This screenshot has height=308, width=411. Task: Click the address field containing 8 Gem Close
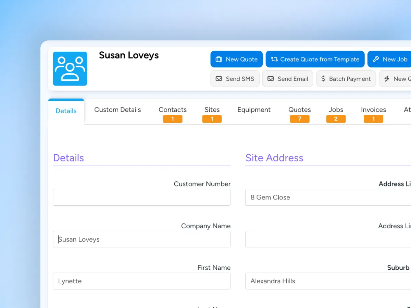[x=328, y=197]
